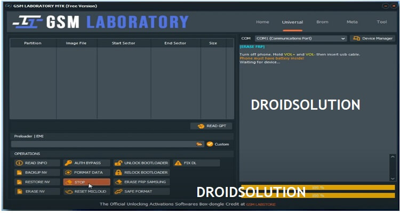Run AUTH BYPASS operation
This screenshot has width=400, height=213.
point(87,163)
